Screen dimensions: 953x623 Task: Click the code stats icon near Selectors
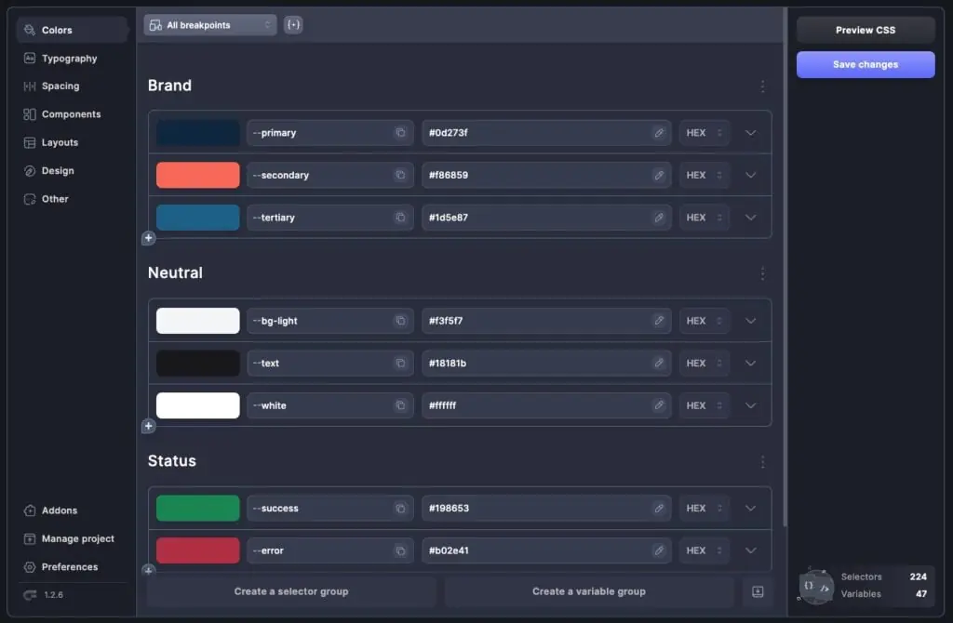click(x=816, y=586)
